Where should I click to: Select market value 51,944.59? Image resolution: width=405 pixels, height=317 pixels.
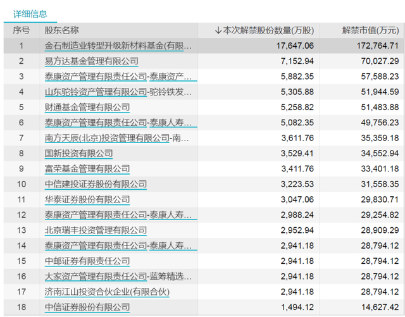(x=380, y=92)
